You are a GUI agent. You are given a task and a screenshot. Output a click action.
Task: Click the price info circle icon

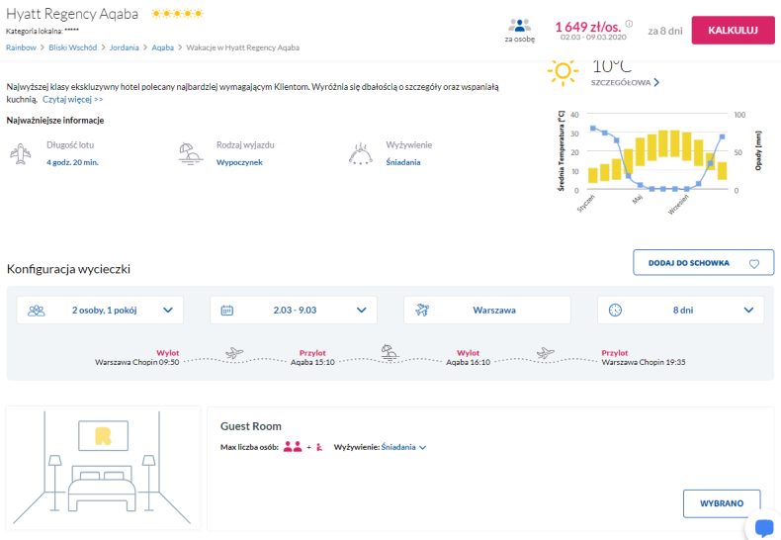pyautogui.click(x=629, y=24)
